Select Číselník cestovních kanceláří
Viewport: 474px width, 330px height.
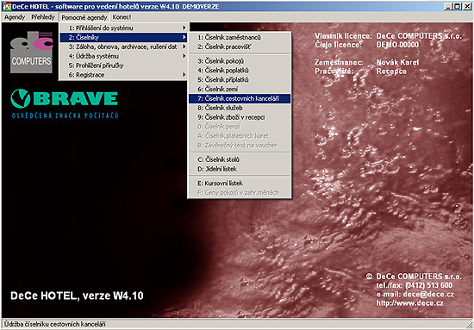click(240, 98)
